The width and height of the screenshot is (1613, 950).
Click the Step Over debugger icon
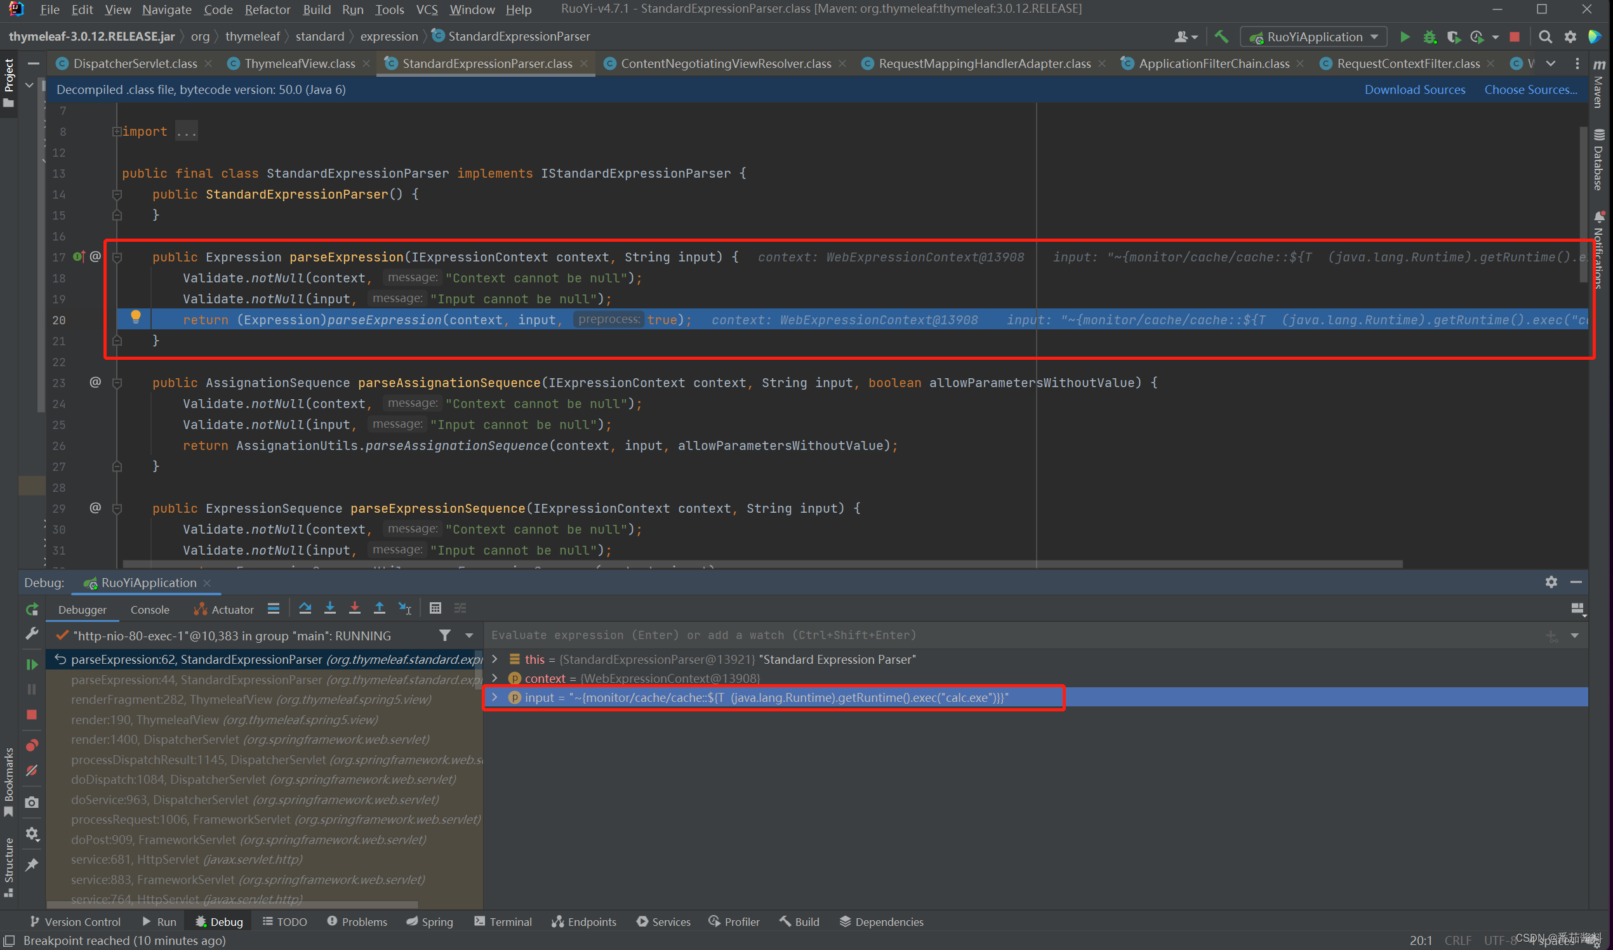[305, 608]
